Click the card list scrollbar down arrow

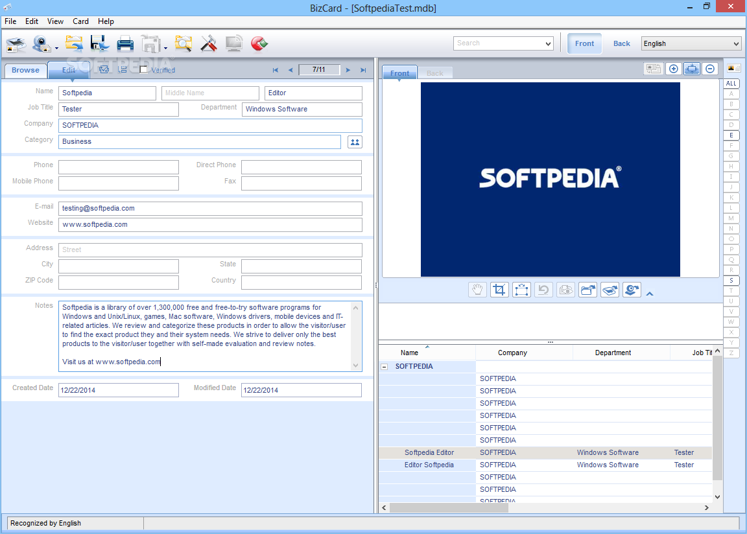click(x=717, y=497)
